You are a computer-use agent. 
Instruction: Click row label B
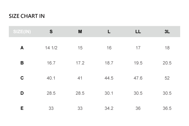click(22, 63)
